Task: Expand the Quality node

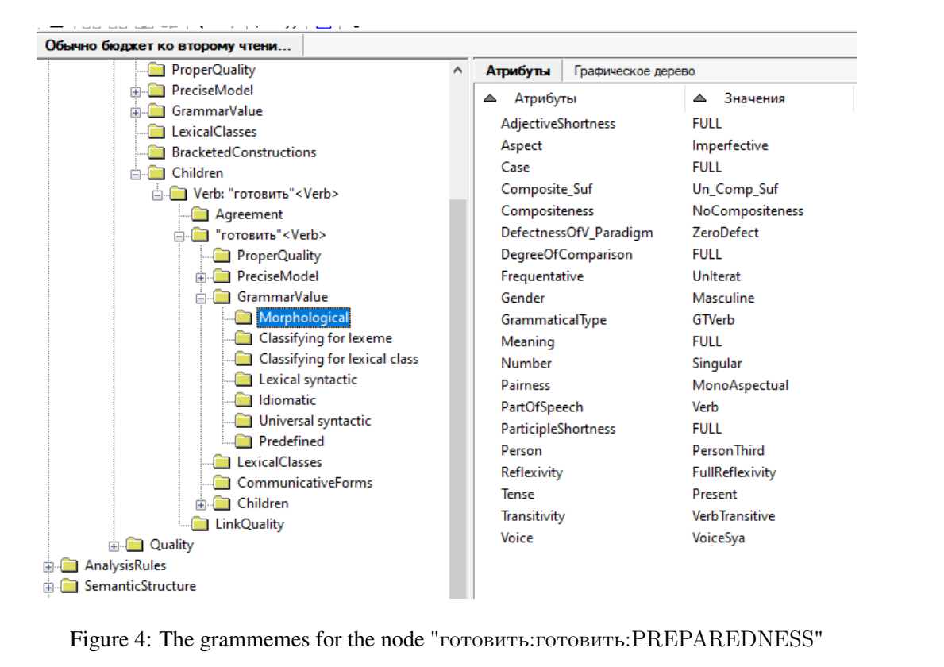Action: [x=114, y=546]
